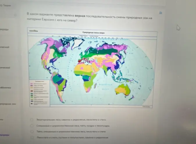Select the answer starting with 'Экваториальные леса'

[x=32, y=120]
